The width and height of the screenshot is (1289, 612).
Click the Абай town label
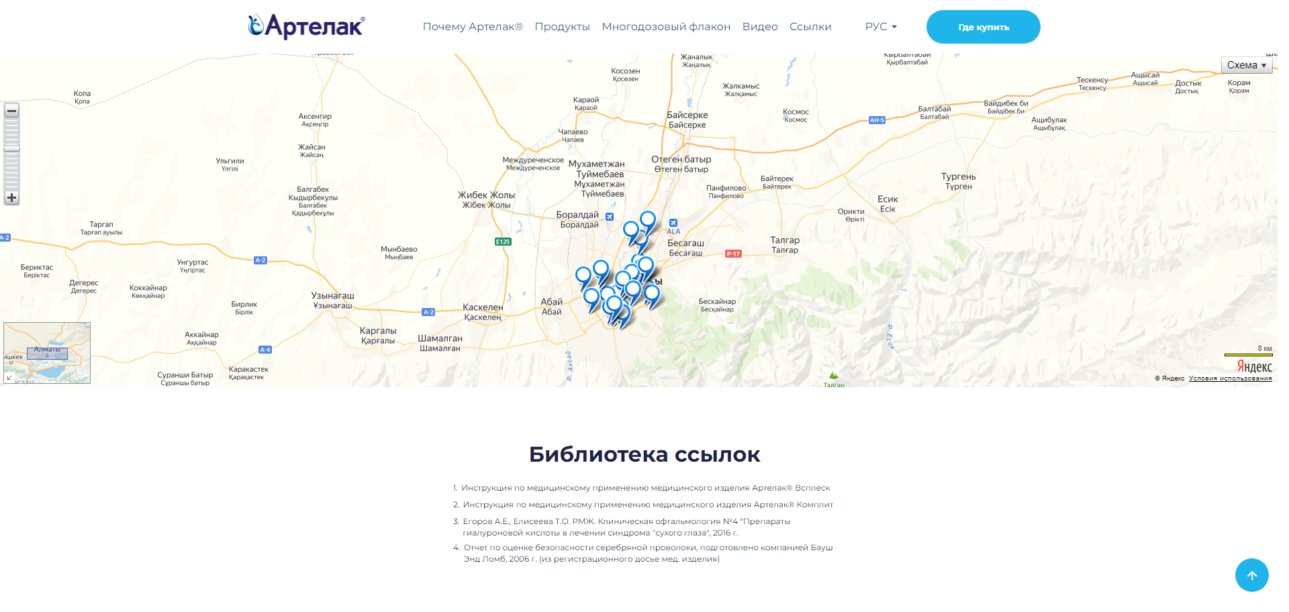(x=552, y=307)
